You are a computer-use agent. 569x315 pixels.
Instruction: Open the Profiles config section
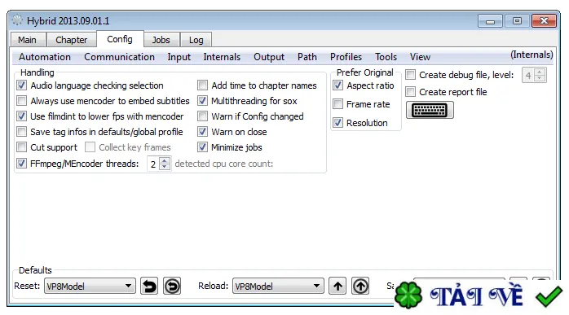(x=346, y=57)
